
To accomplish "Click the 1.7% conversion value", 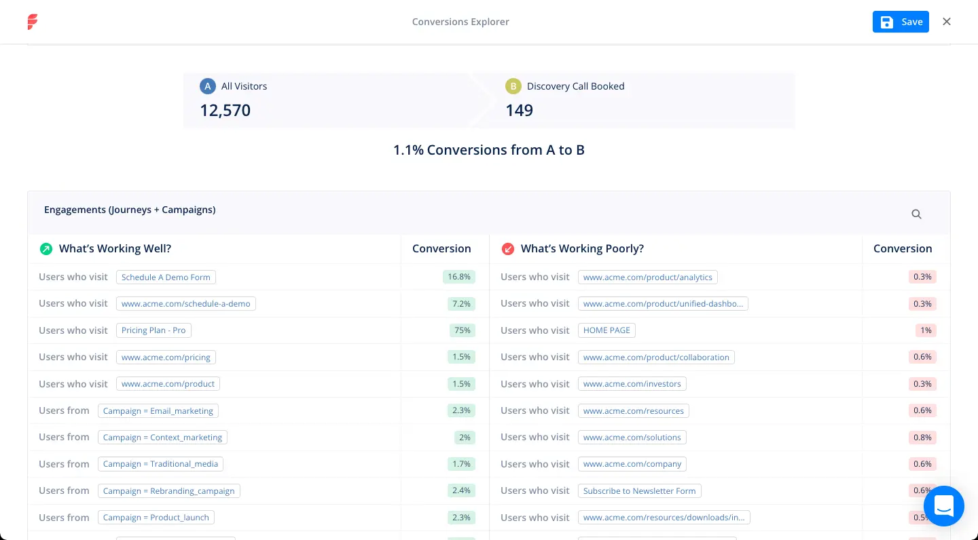I will tap(461, 464).
